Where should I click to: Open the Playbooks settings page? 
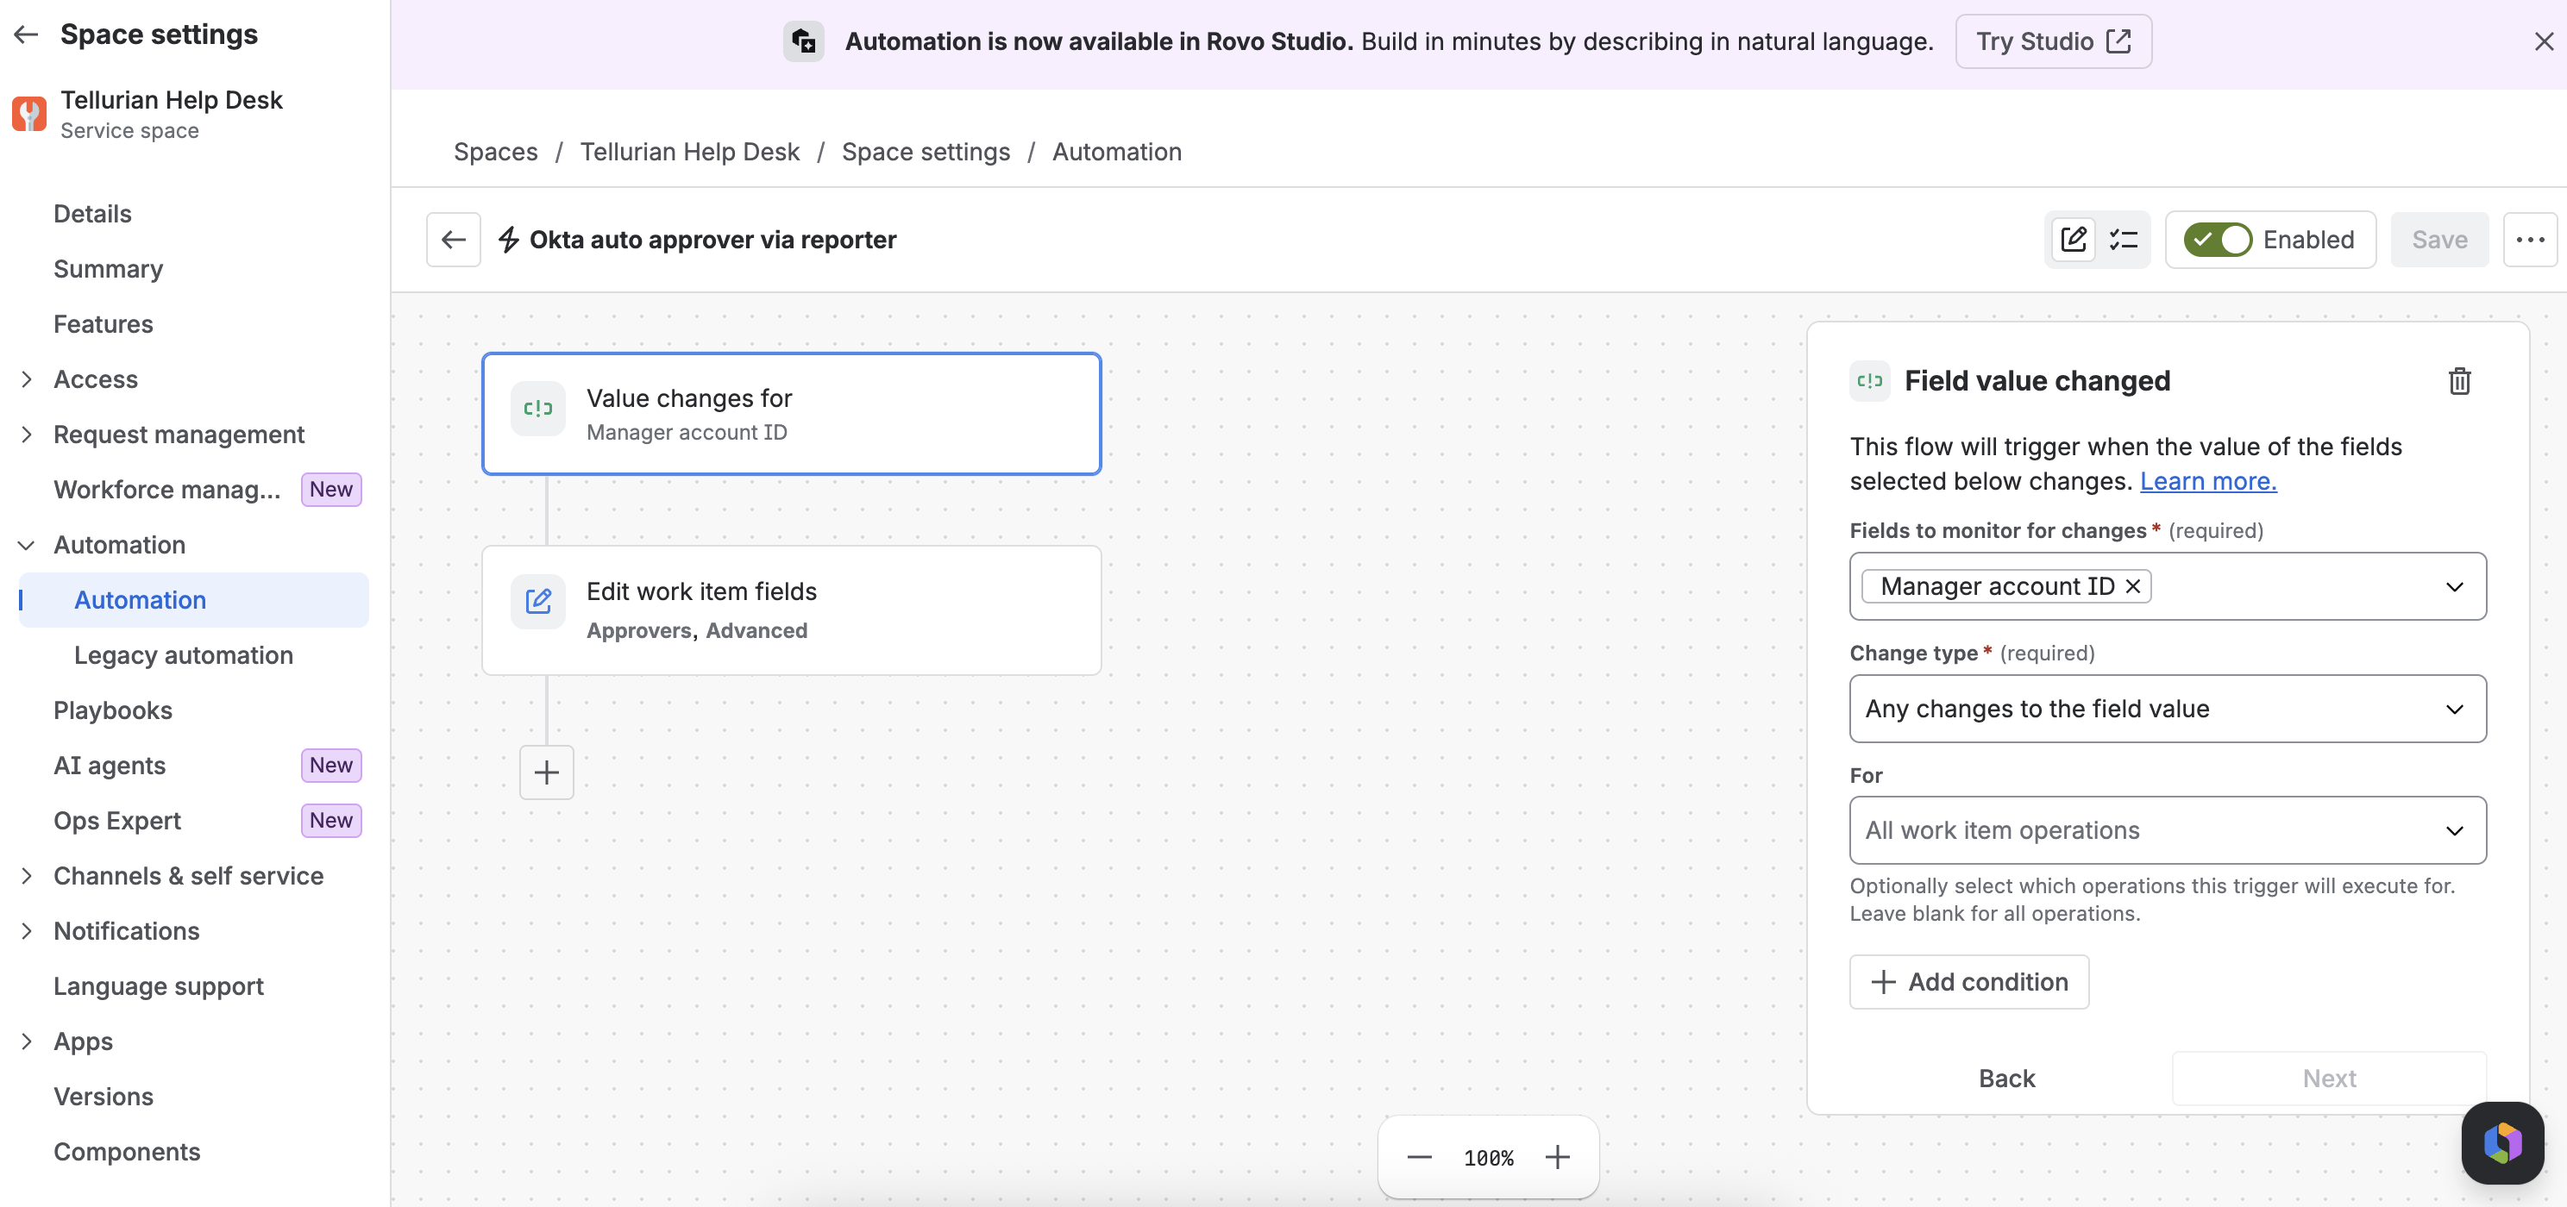pyautogui.click(x=113, y=710)
